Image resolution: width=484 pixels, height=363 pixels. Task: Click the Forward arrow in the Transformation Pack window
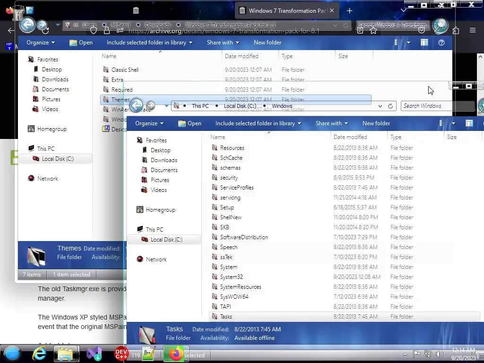42,25
